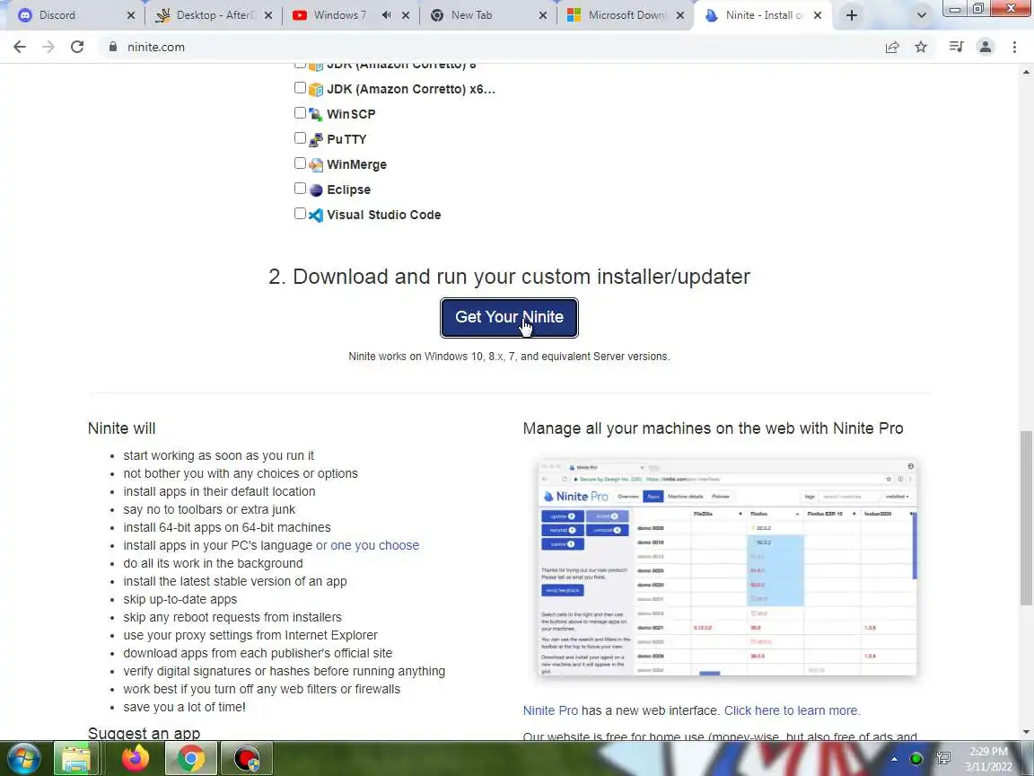Close the New Tab tab
Image resolution: width=1034 pixels, height=776 pixels.
point(543,15)
